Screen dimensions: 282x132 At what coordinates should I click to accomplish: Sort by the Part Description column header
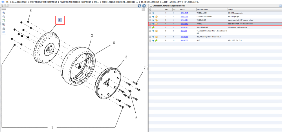(211, 9)
